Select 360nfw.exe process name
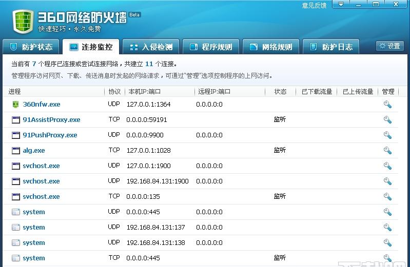Screen dimensions: 410x267 [42, 104]
